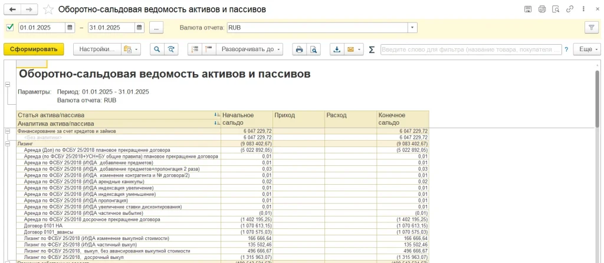Open the 'Настройки...' button
Screen dimensions: 604x263
pyautogui.click(x=97, y=49)
